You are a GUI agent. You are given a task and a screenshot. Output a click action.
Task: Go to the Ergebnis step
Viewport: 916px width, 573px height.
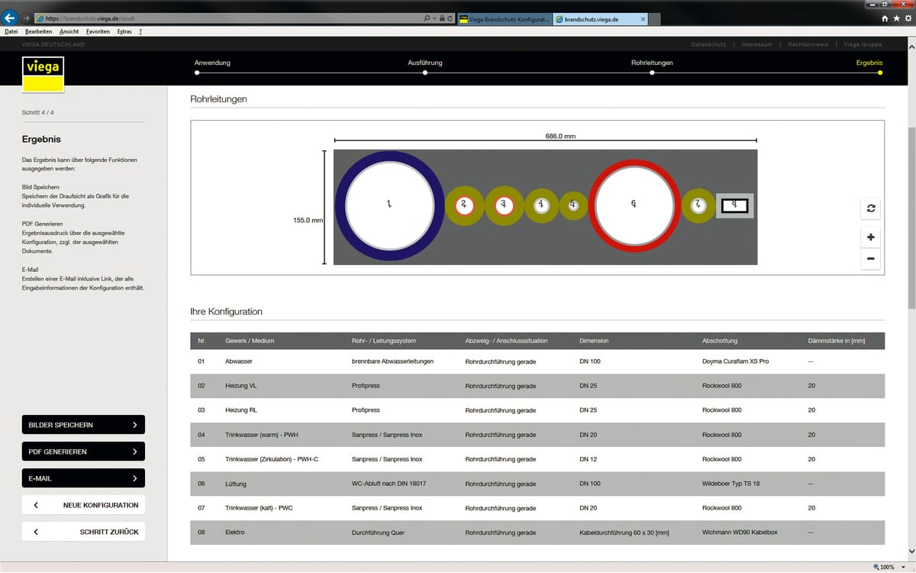click(869, 63)
